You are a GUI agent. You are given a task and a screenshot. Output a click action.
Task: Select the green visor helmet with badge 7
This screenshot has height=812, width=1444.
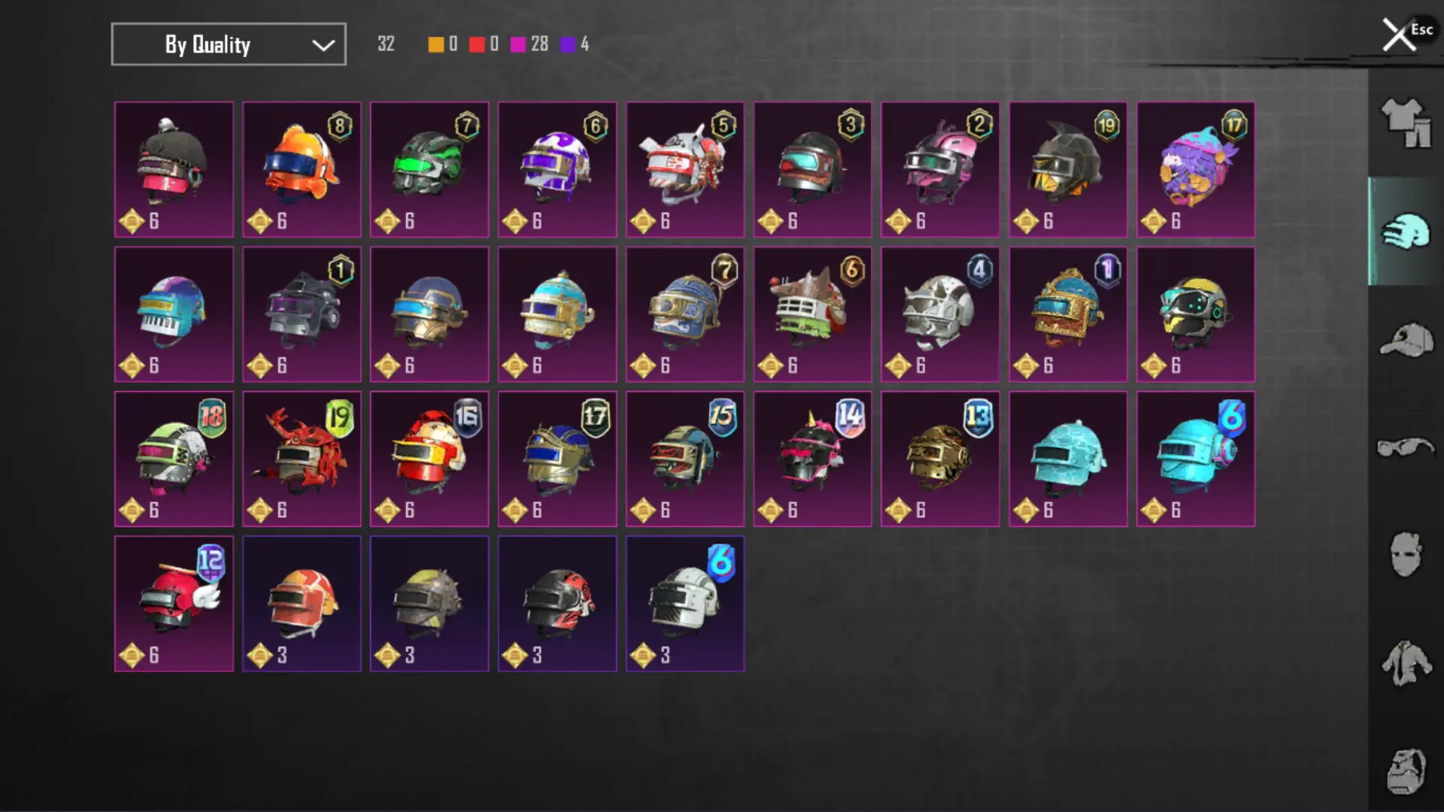click(x=429, y=170)
